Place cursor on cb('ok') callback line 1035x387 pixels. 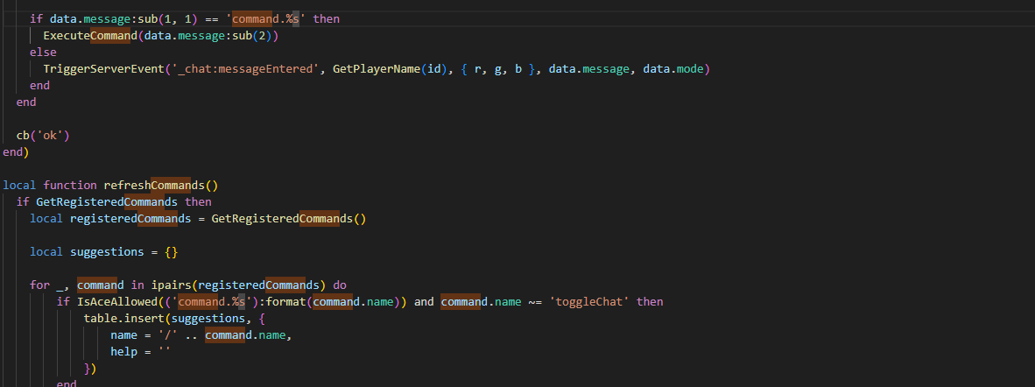[43, 135]
